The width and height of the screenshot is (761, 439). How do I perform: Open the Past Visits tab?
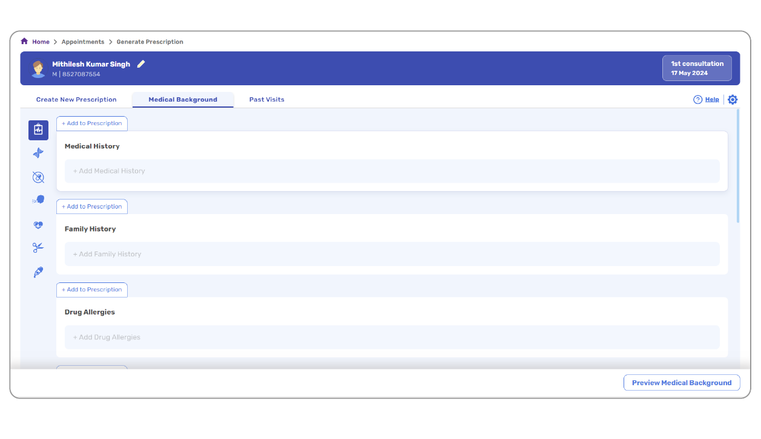coord(267,100)
